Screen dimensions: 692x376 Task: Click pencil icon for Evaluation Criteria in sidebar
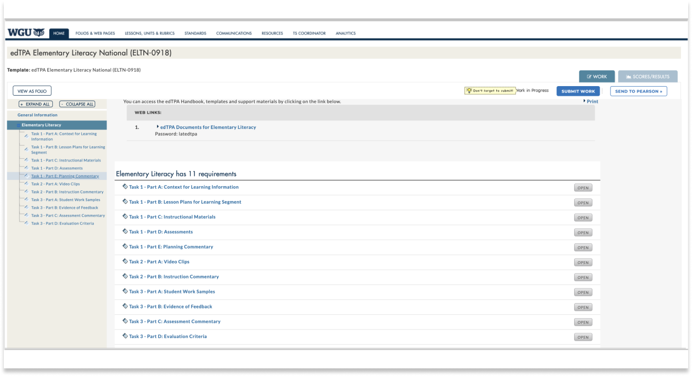click(x=26, y=223)
